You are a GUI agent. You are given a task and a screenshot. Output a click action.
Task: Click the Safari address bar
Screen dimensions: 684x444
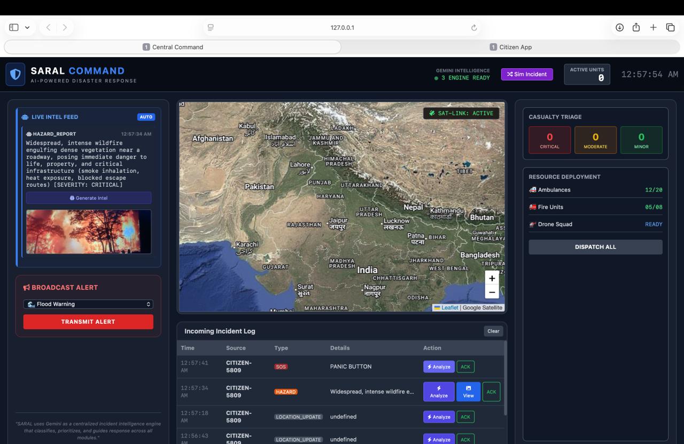(342, 28)
